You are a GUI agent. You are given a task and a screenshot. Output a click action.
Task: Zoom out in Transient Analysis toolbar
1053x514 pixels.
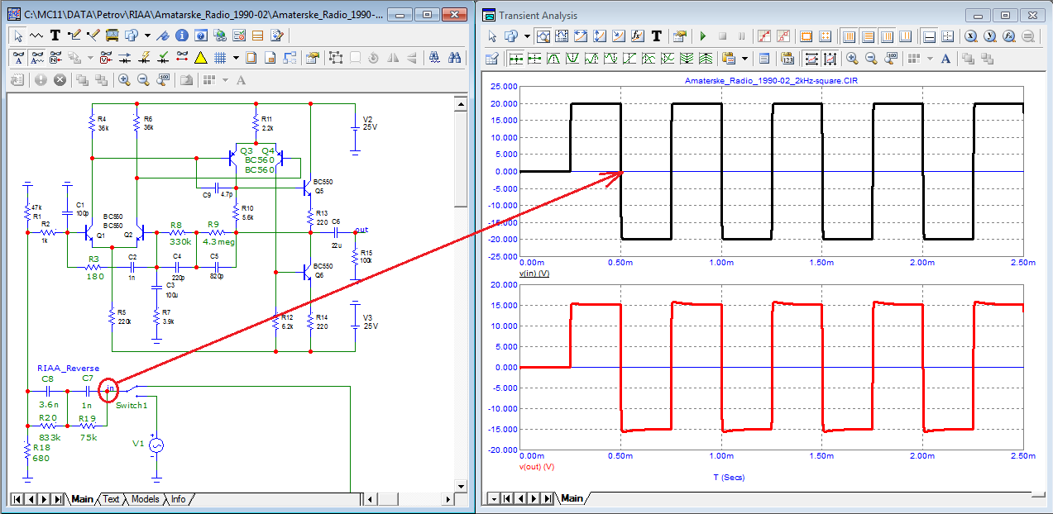(870, 59)
